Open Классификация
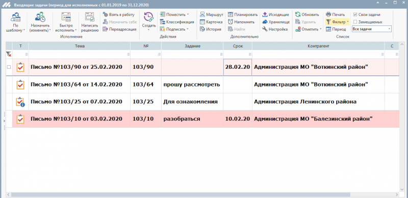Image resolution: width=408 pixels, height=198 pixels. point(177,22)
